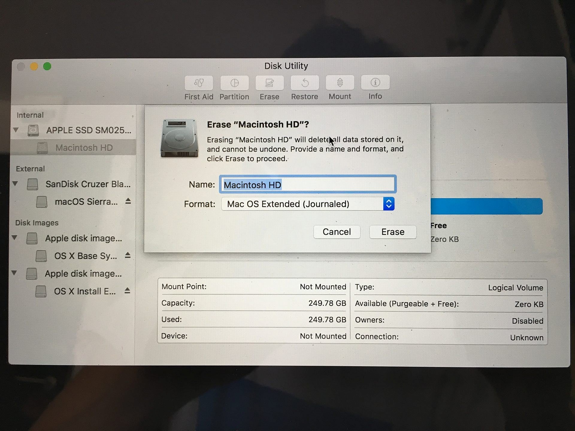Click the Type value Logical Volume

(x=516, y=288)
